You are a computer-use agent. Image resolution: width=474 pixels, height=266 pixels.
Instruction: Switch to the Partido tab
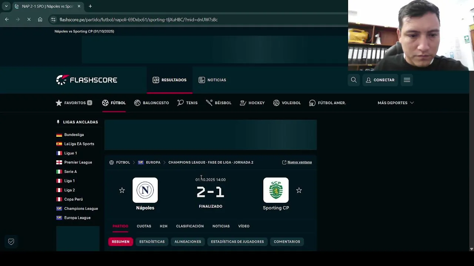tap(120, 226)
